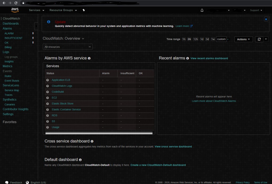This screenshot has height=184, width=272.
Task: Set time range to 1d
Action: click(x=202, y=39)
